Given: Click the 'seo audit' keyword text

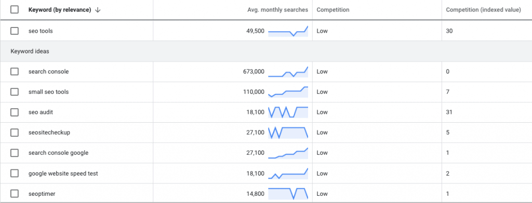Looking at the screenshot, I should tap(41, 112).
